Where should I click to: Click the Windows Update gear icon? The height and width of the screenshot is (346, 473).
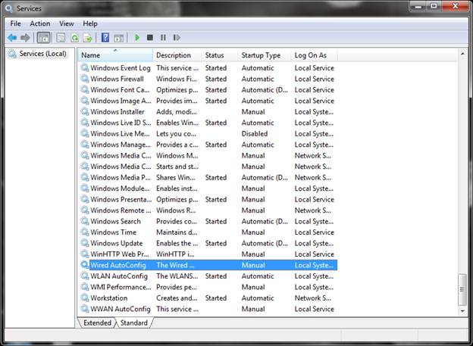pyautogui.click(x=85, y=243)
